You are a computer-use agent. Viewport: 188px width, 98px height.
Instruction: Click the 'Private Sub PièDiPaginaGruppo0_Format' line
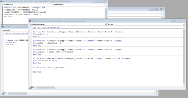pos(78,41)
